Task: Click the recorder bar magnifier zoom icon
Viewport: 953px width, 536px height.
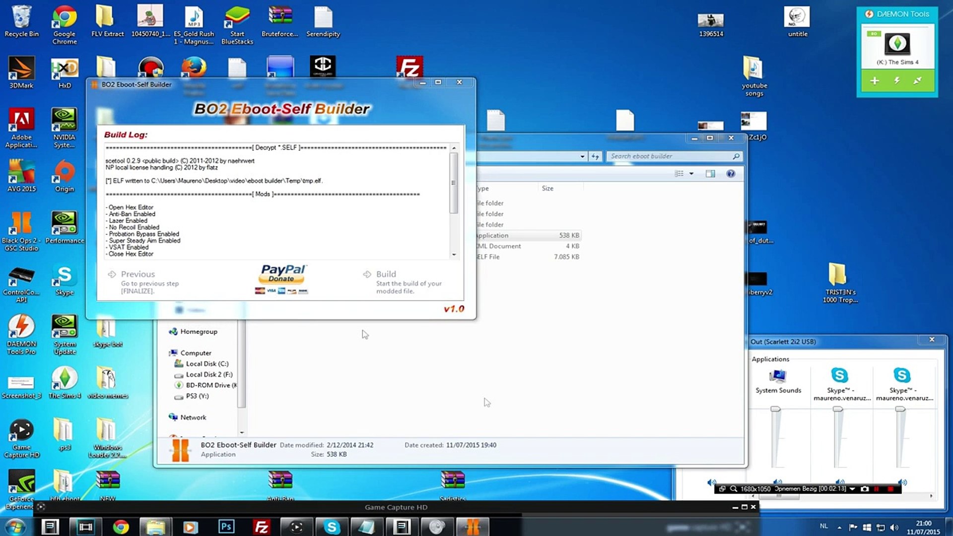Action: click(x=734, y=489)
